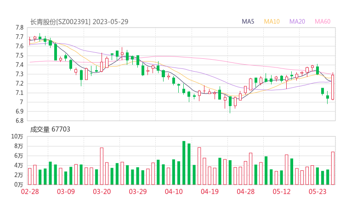The width and height of the screenshot is (340, 202).
Task: Click the 02-28 date axis label
Action: tap(30, 191)
